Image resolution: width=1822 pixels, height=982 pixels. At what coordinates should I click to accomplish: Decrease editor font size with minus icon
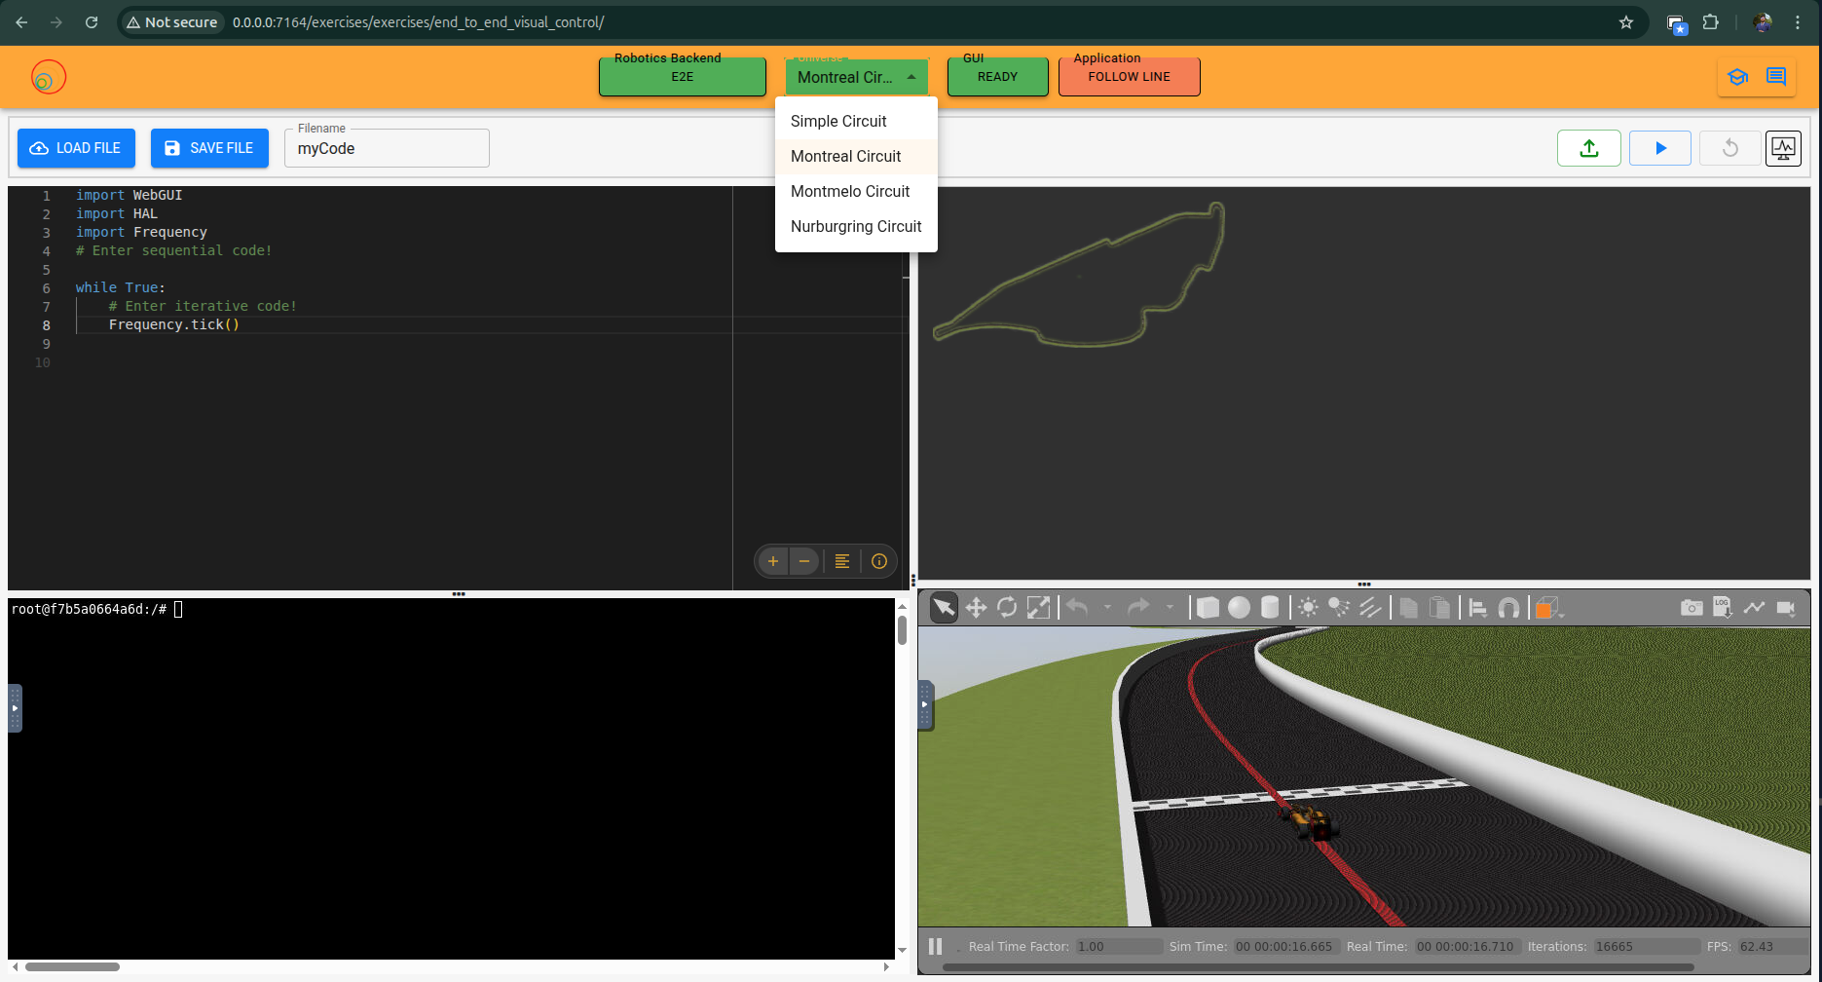[x=804, y=561]
